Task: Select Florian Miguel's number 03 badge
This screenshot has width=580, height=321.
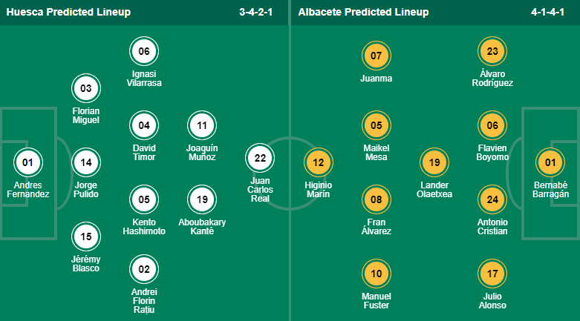Action: tap(86, 89)
